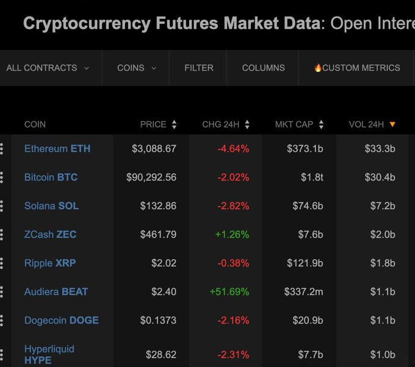Open the three-dot menu for ZCash row
Screen dimensions: 415x367
(x=2, y=235)
